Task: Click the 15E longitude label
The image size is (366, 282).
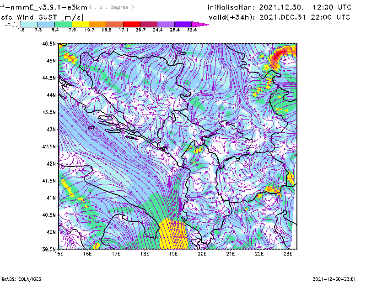Action: click(59, 254)
